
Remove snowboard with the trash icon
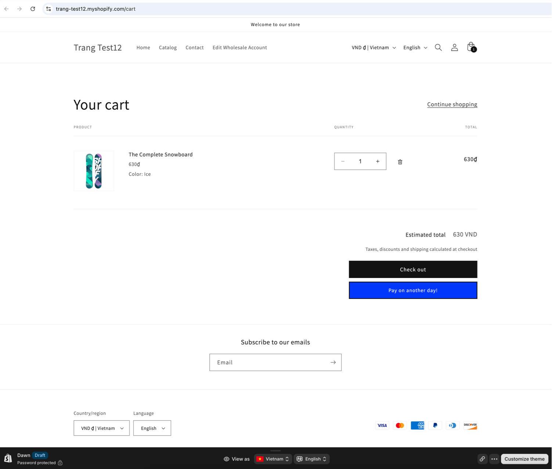click(x=400, y=162)
